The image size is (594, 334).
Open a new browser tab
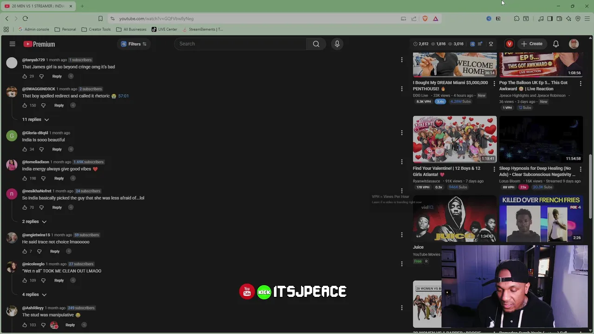click(x=82, y=6)
